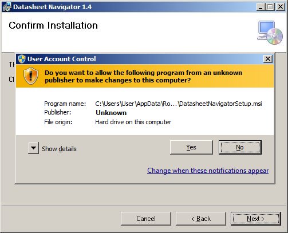Click the Show details label
The height and width of the screenshot is (233, 288).
click(x=59, y=149)
